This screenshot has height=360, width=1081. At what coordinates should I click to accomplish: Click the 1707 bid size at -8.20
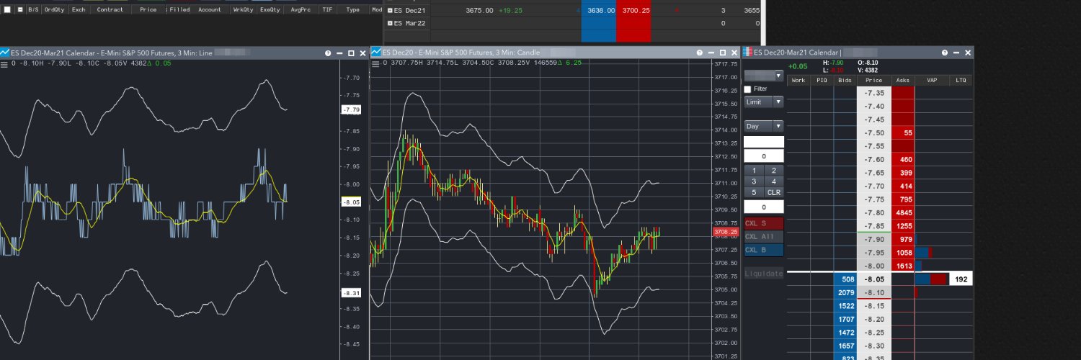[x=845, y=319]
